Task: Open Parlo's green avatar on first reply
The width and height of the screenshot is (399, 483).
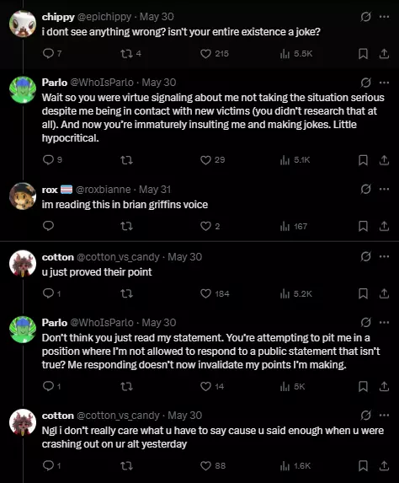Action: coord(23,89)
